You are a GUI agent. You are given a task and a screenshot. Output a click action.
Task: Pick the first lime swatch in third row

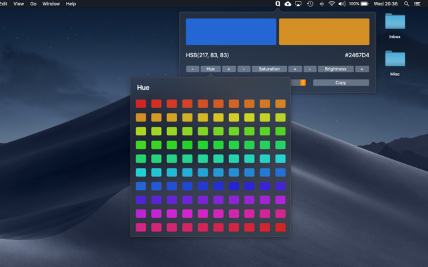click(x=141, y=131)
